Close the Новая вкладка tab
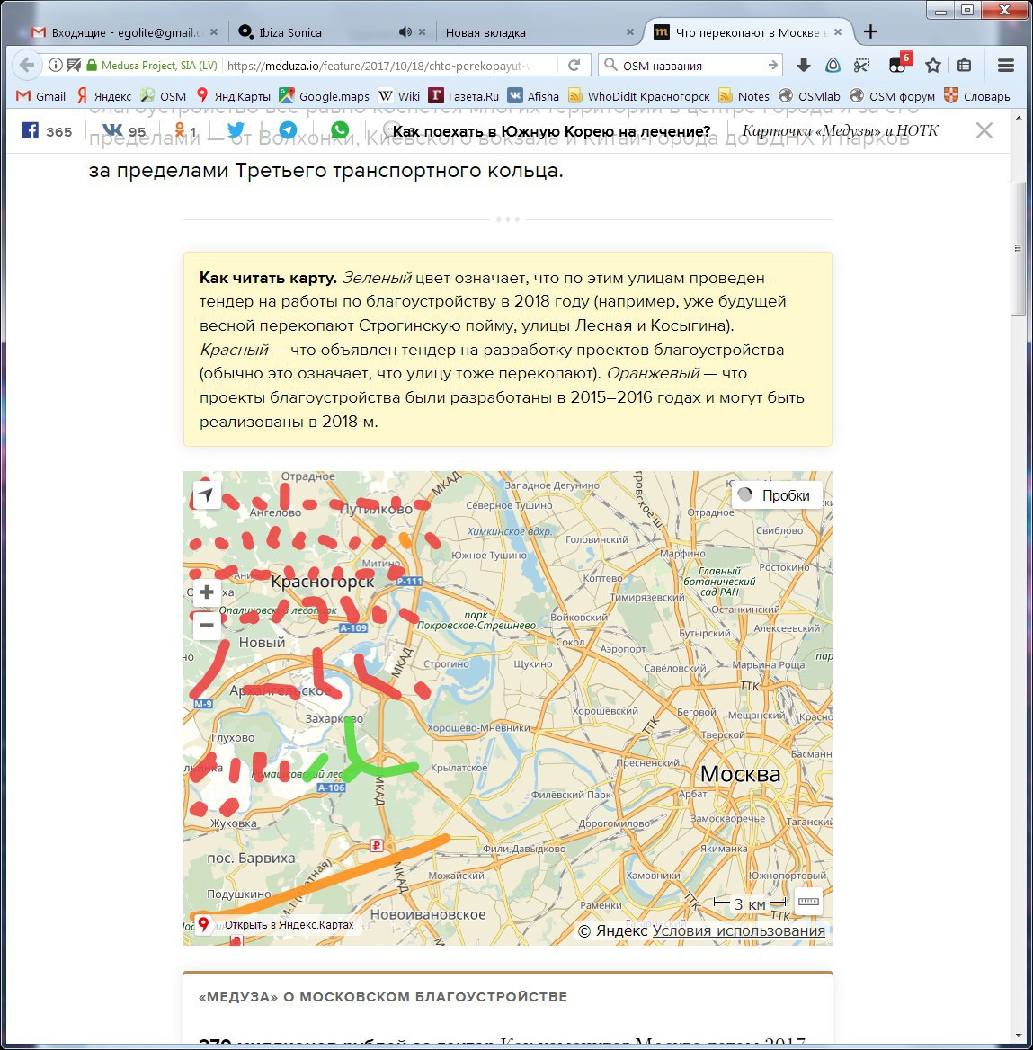 [629, 31]
